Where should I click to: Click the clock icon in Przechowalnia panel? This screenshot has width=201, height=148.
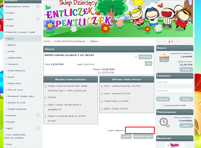tap(164, 122)
